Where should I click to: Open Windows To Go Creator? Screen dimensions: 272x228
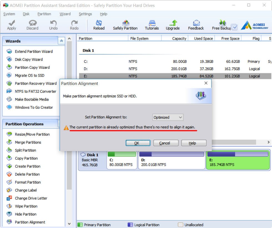(34, 107)
